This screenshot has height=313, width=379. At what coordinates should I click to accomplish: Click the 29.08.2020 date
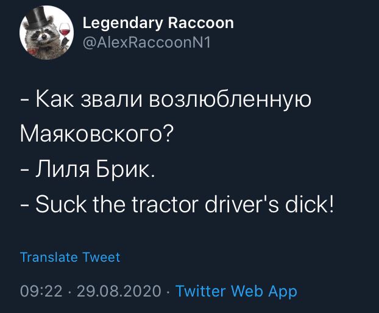(119, 290)
